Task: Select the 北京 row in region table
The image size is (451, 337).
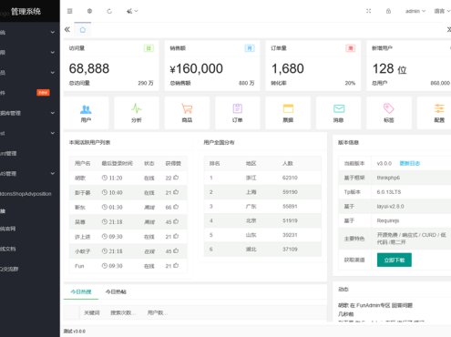Action: (x=262, y=220)
